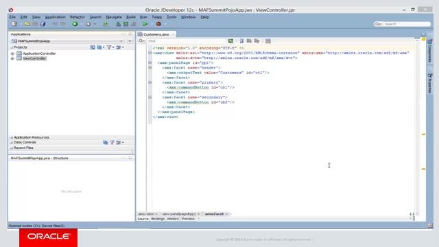
Task: Open the File menu
Action: point(12,17)
